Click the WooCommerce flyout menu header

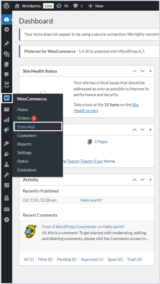pos(32,99)
